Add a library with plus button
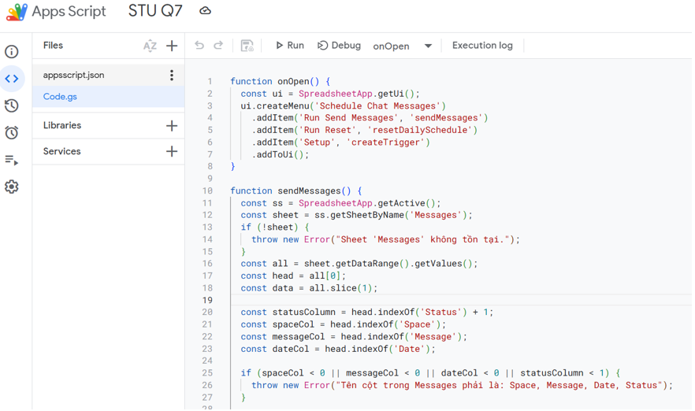695x411 pixels. tap(172, 125)
